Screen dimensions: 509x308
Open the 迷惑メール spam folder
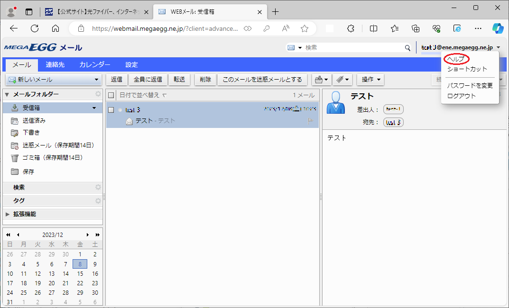pyautogui.click(x=58, y=145)
